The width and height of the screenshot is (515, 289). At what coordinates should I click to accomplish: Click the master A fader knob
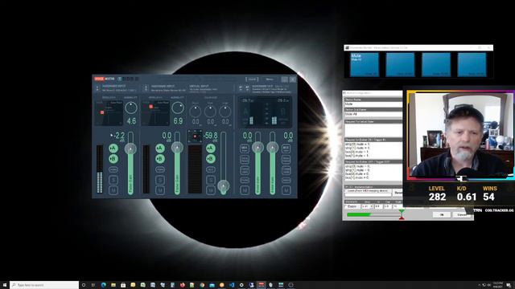tap(257, 148)
